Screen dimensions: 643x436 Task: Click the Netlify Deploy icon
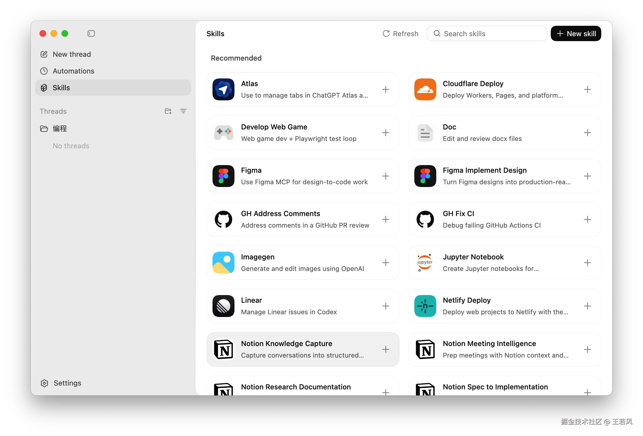pos(425,306)
